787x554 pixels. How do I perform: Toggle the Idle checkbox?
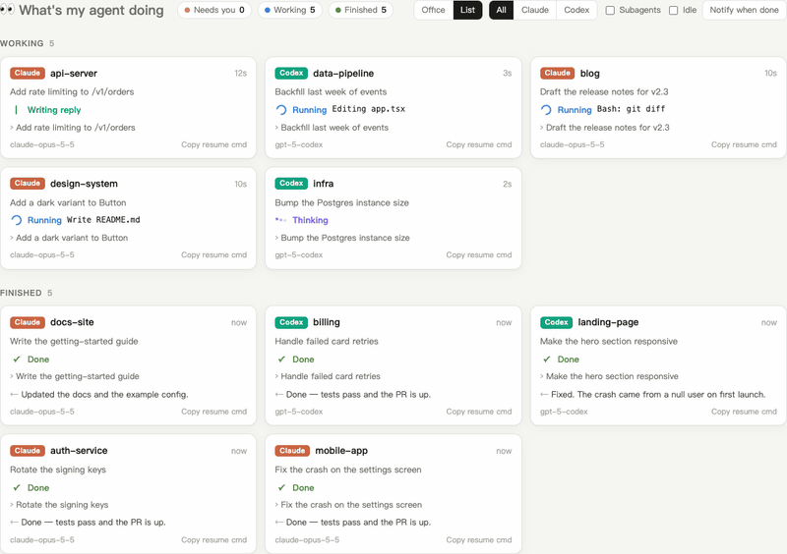[x=674, y=10]
